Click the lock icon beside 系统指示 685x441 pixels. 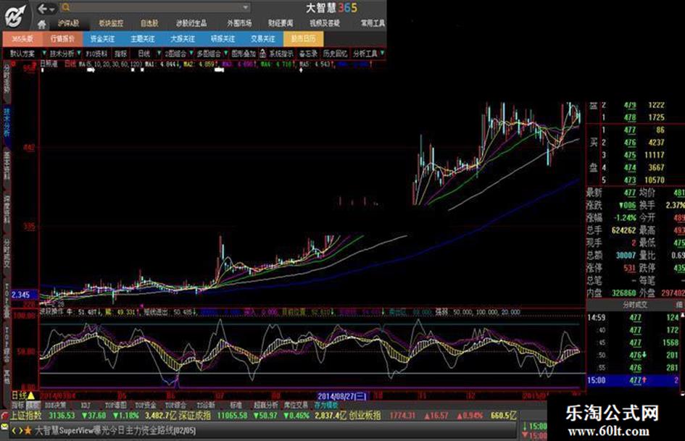point(262,54)
